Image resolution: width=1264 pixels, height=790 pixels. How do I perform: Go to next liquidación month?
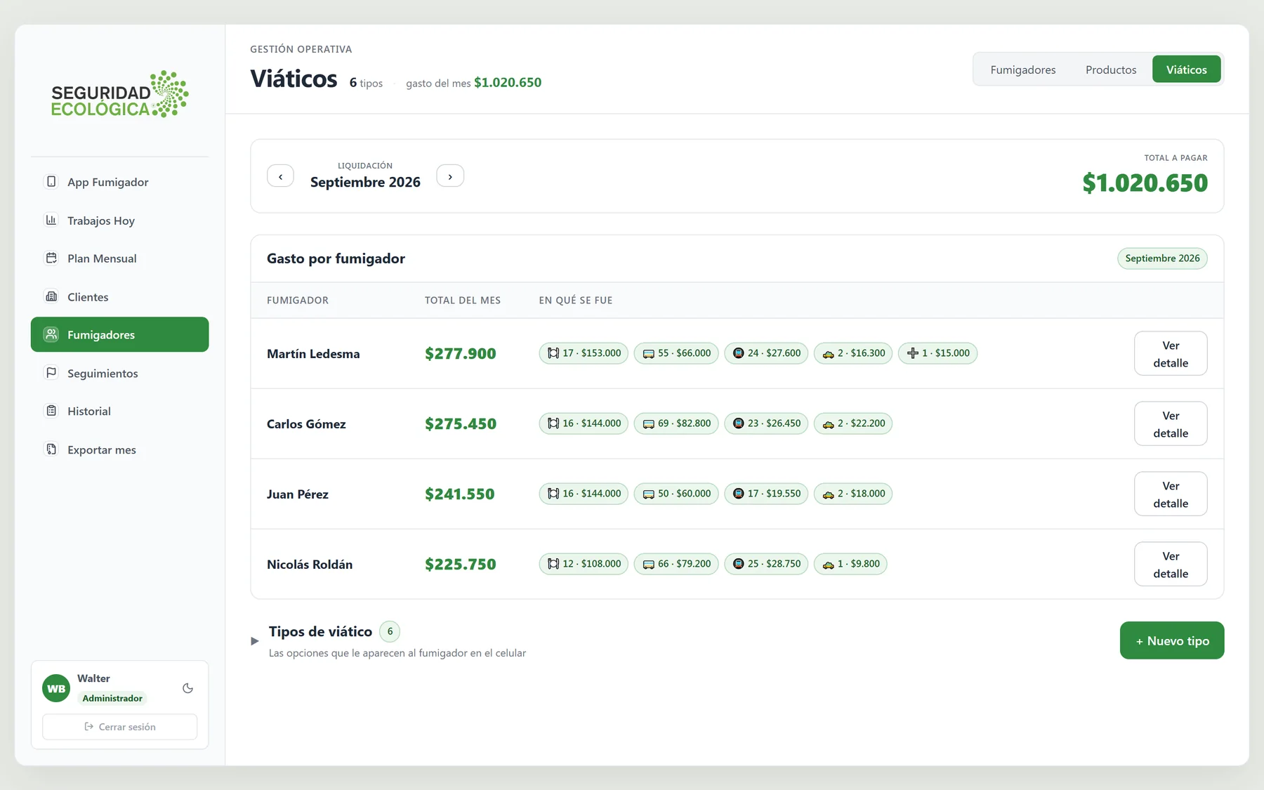(450, 176)
